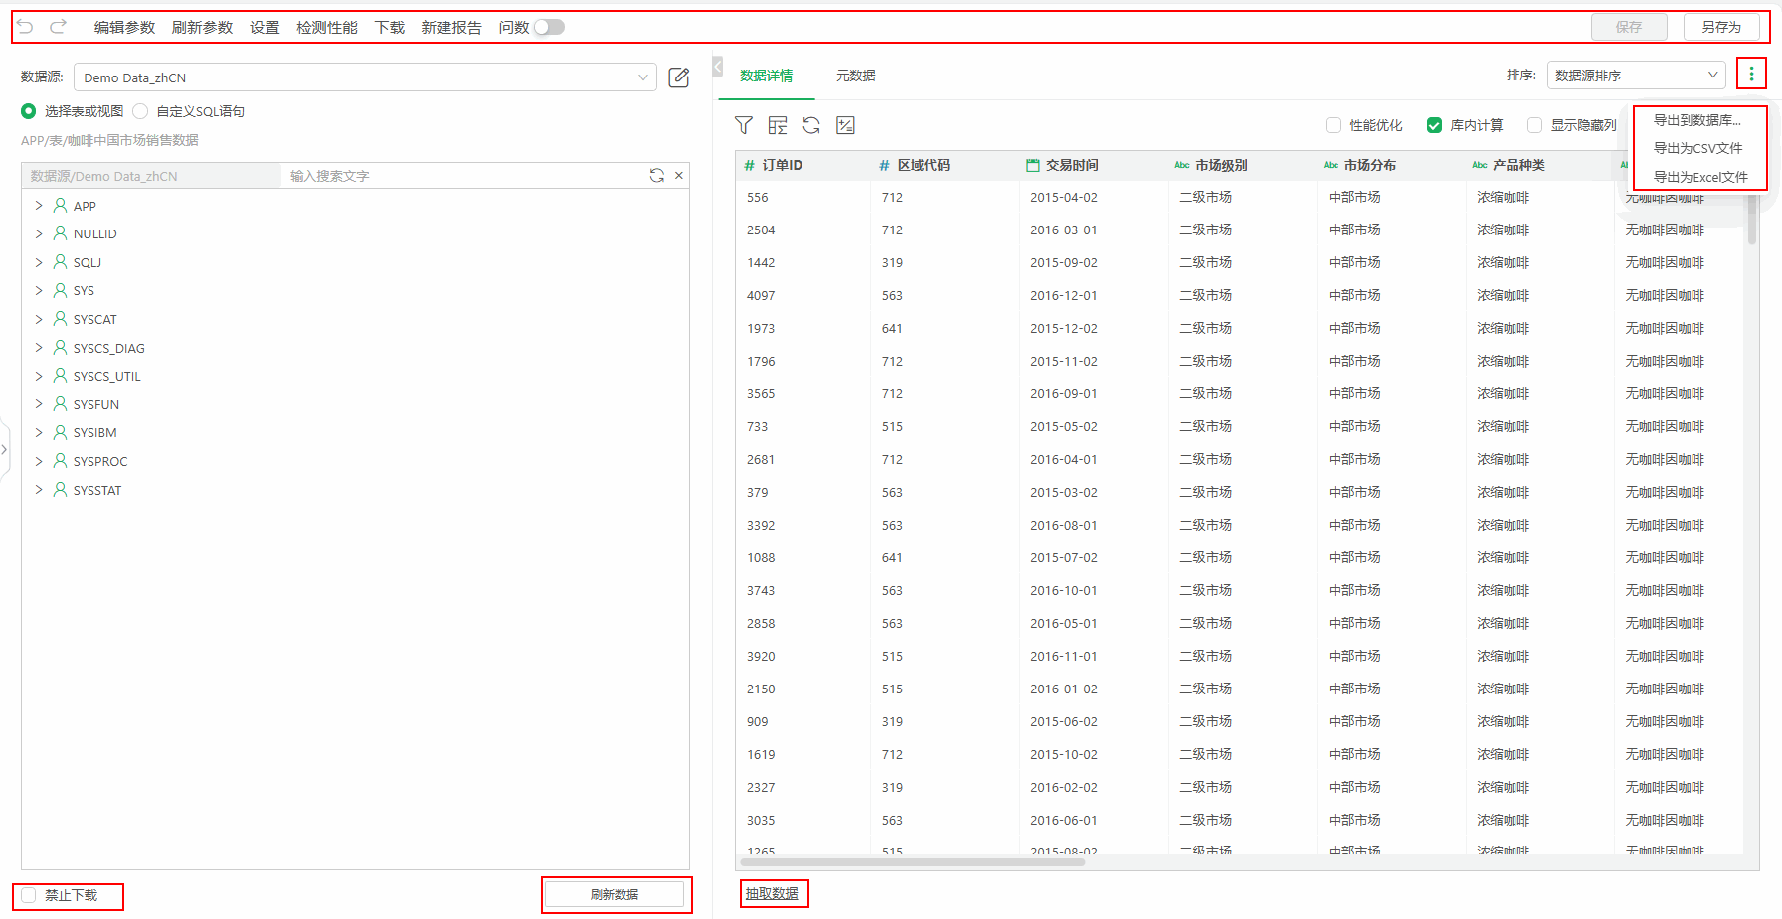
Task: Check the 显示隐藏列 checkbox
Action: 1534,125
